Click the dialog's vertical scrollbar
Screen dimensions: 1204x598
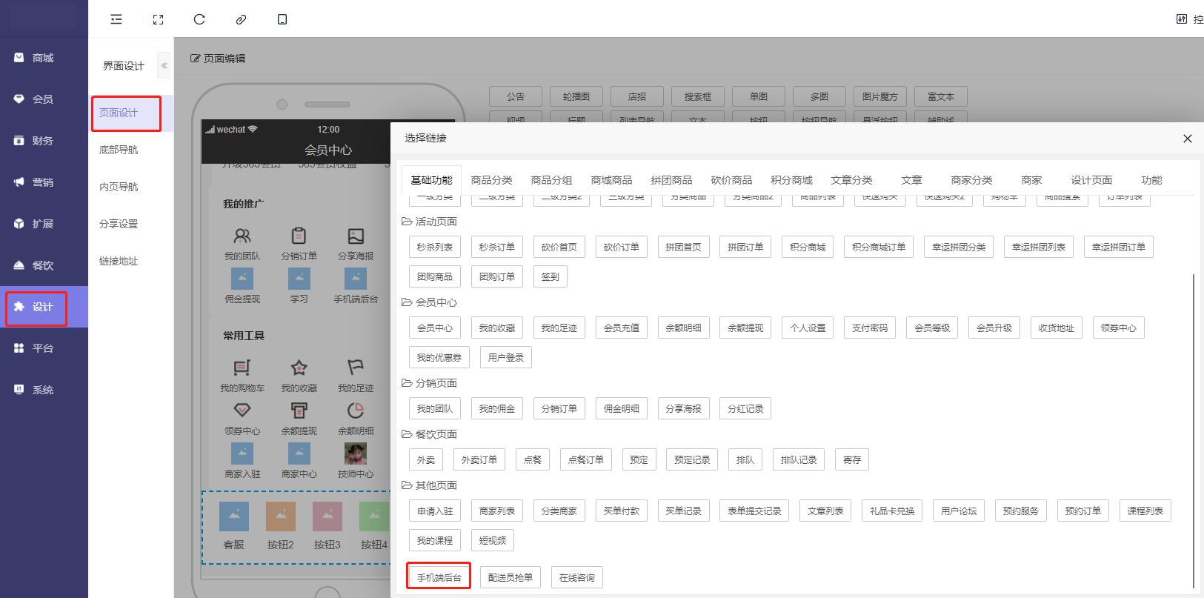click(1193, 430)
